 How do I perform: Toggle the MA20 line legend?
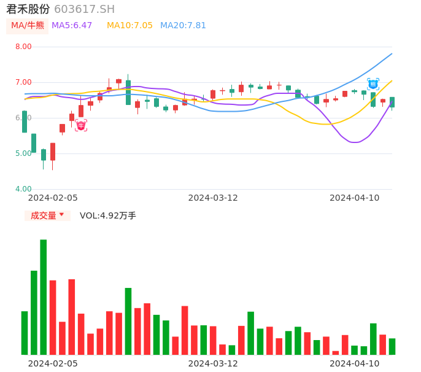coord(183,26)
